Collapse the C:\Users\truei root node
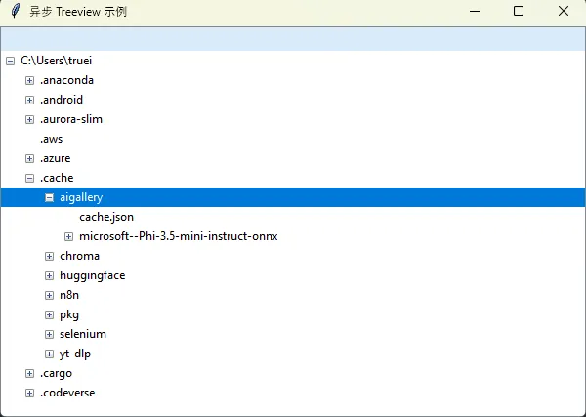Screen dimensions: 586x417 pyautogui.click(x=10, y=61)
